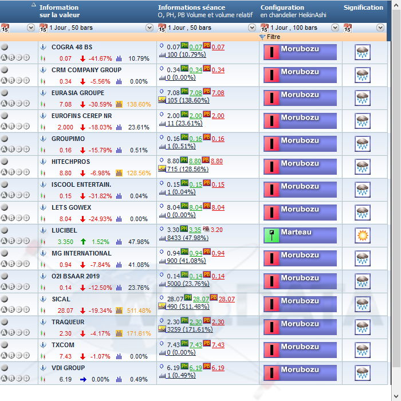Click scrollbar up arrow

pos(396,5)
